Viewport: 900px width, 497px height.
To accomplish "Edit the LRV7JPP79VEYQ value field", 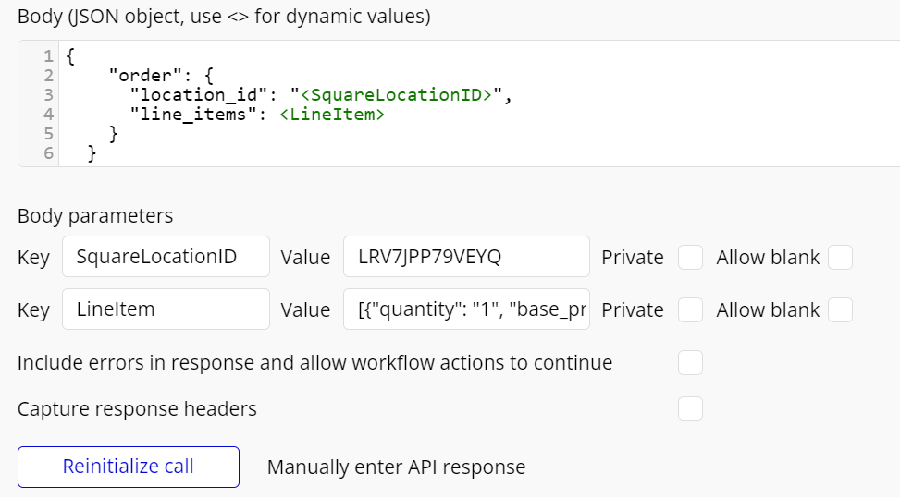I will click(x=466, y=257).
